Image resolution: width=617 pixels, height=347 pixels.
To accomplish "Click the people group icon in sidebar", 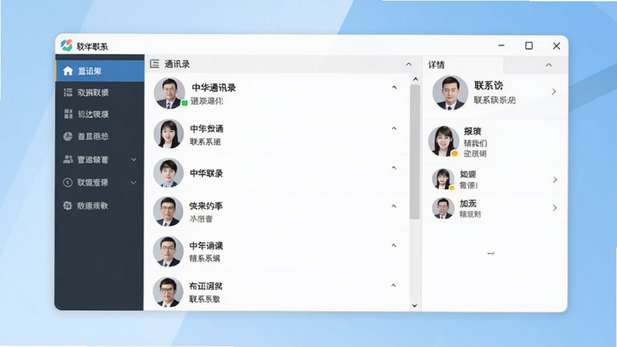I will pos(68,159).
